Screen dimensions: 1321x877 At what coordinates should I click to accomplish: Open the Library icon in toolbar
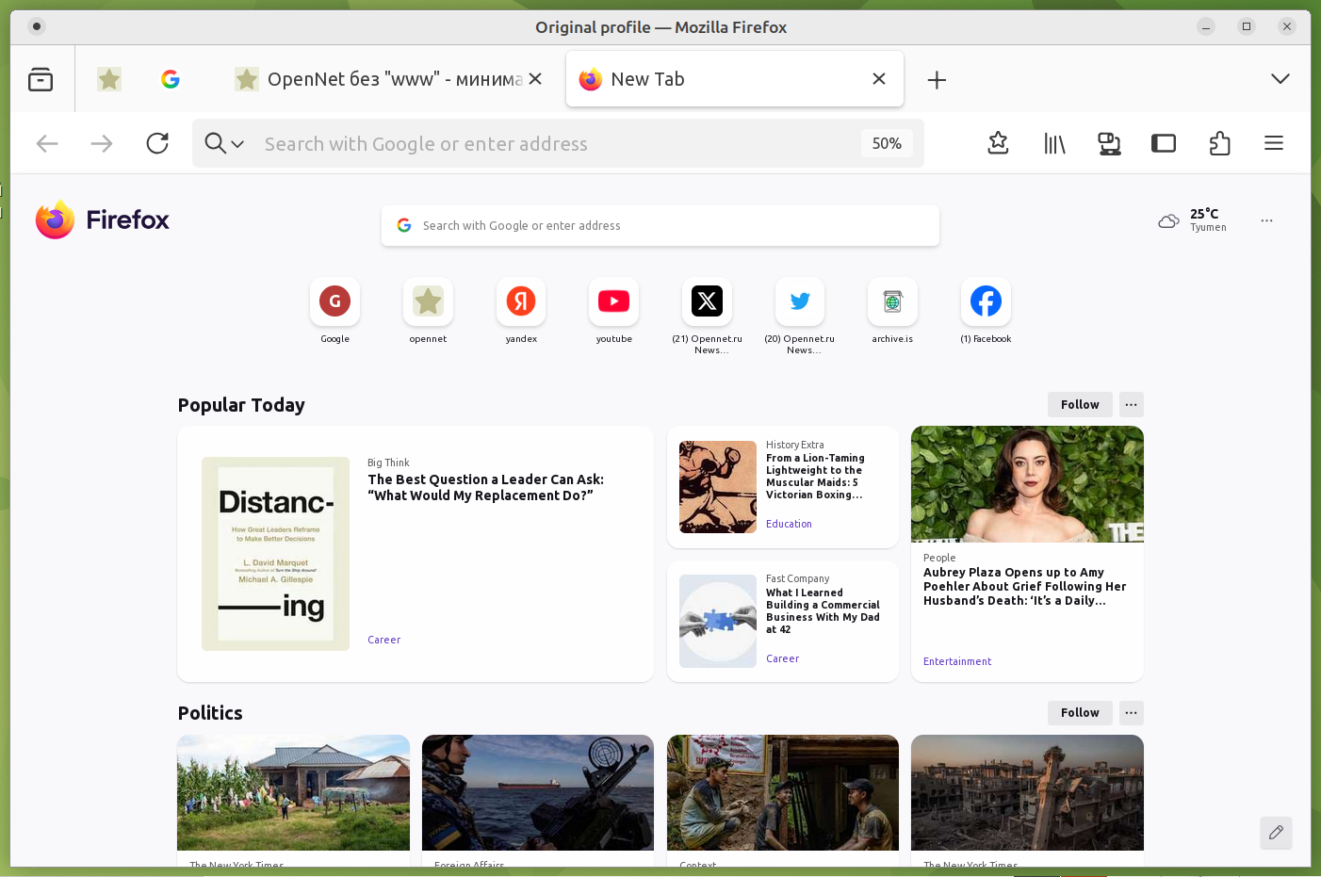[1054, 143]
